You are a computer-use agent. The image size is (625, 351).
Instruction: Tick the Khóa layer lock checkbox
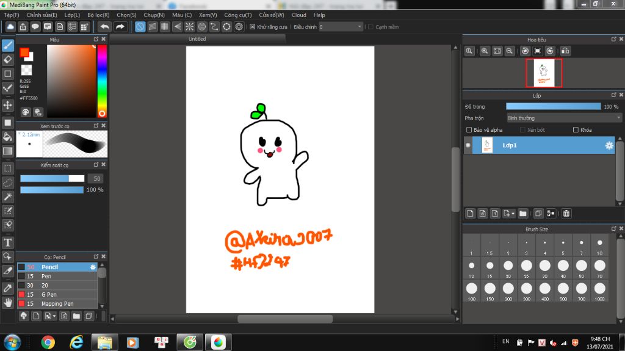click(x=576, y=130)
